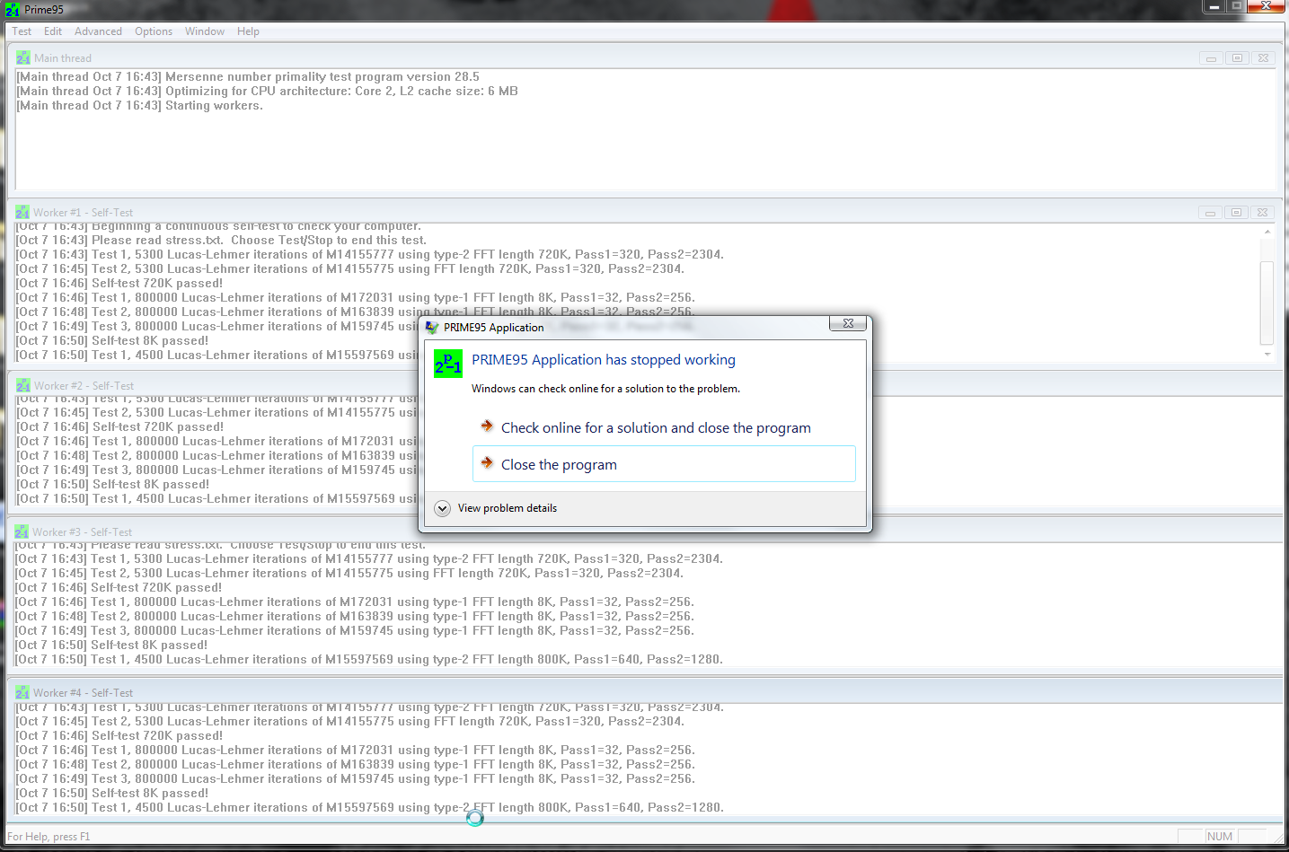Click 'Self-test 8K passed!' in Worker #3
1289x852 pixels.
pos(111,646)
